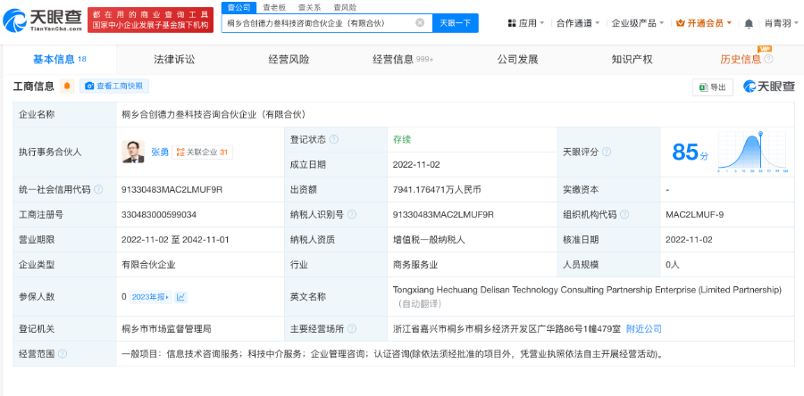Viewport: 804px width, 396px height.
Task: Click the 经营范围 description text
Action: coord(392,353)
